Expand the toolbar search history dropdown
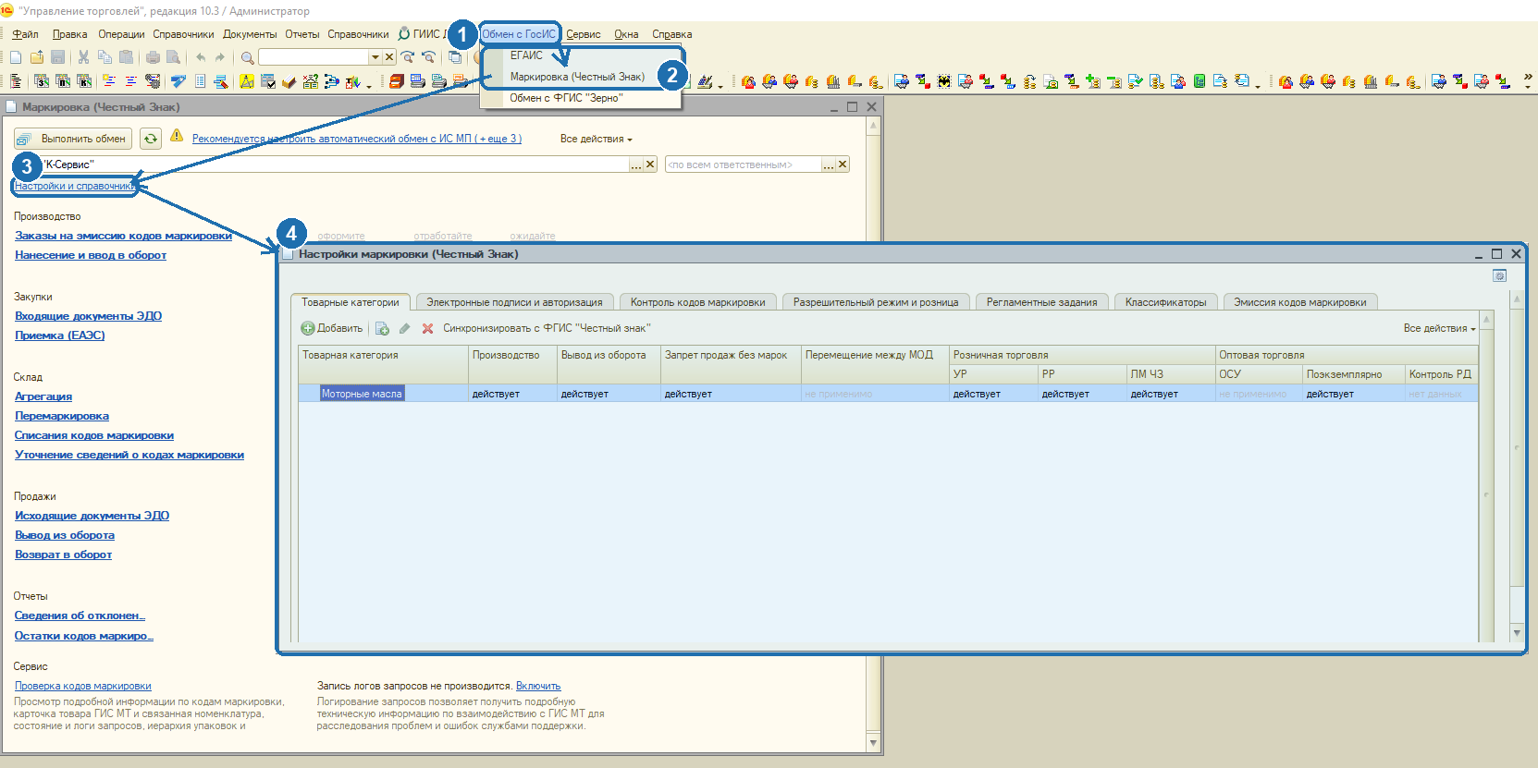Image resolution: width=1538 pixels, height=768 pixels. 375,57
